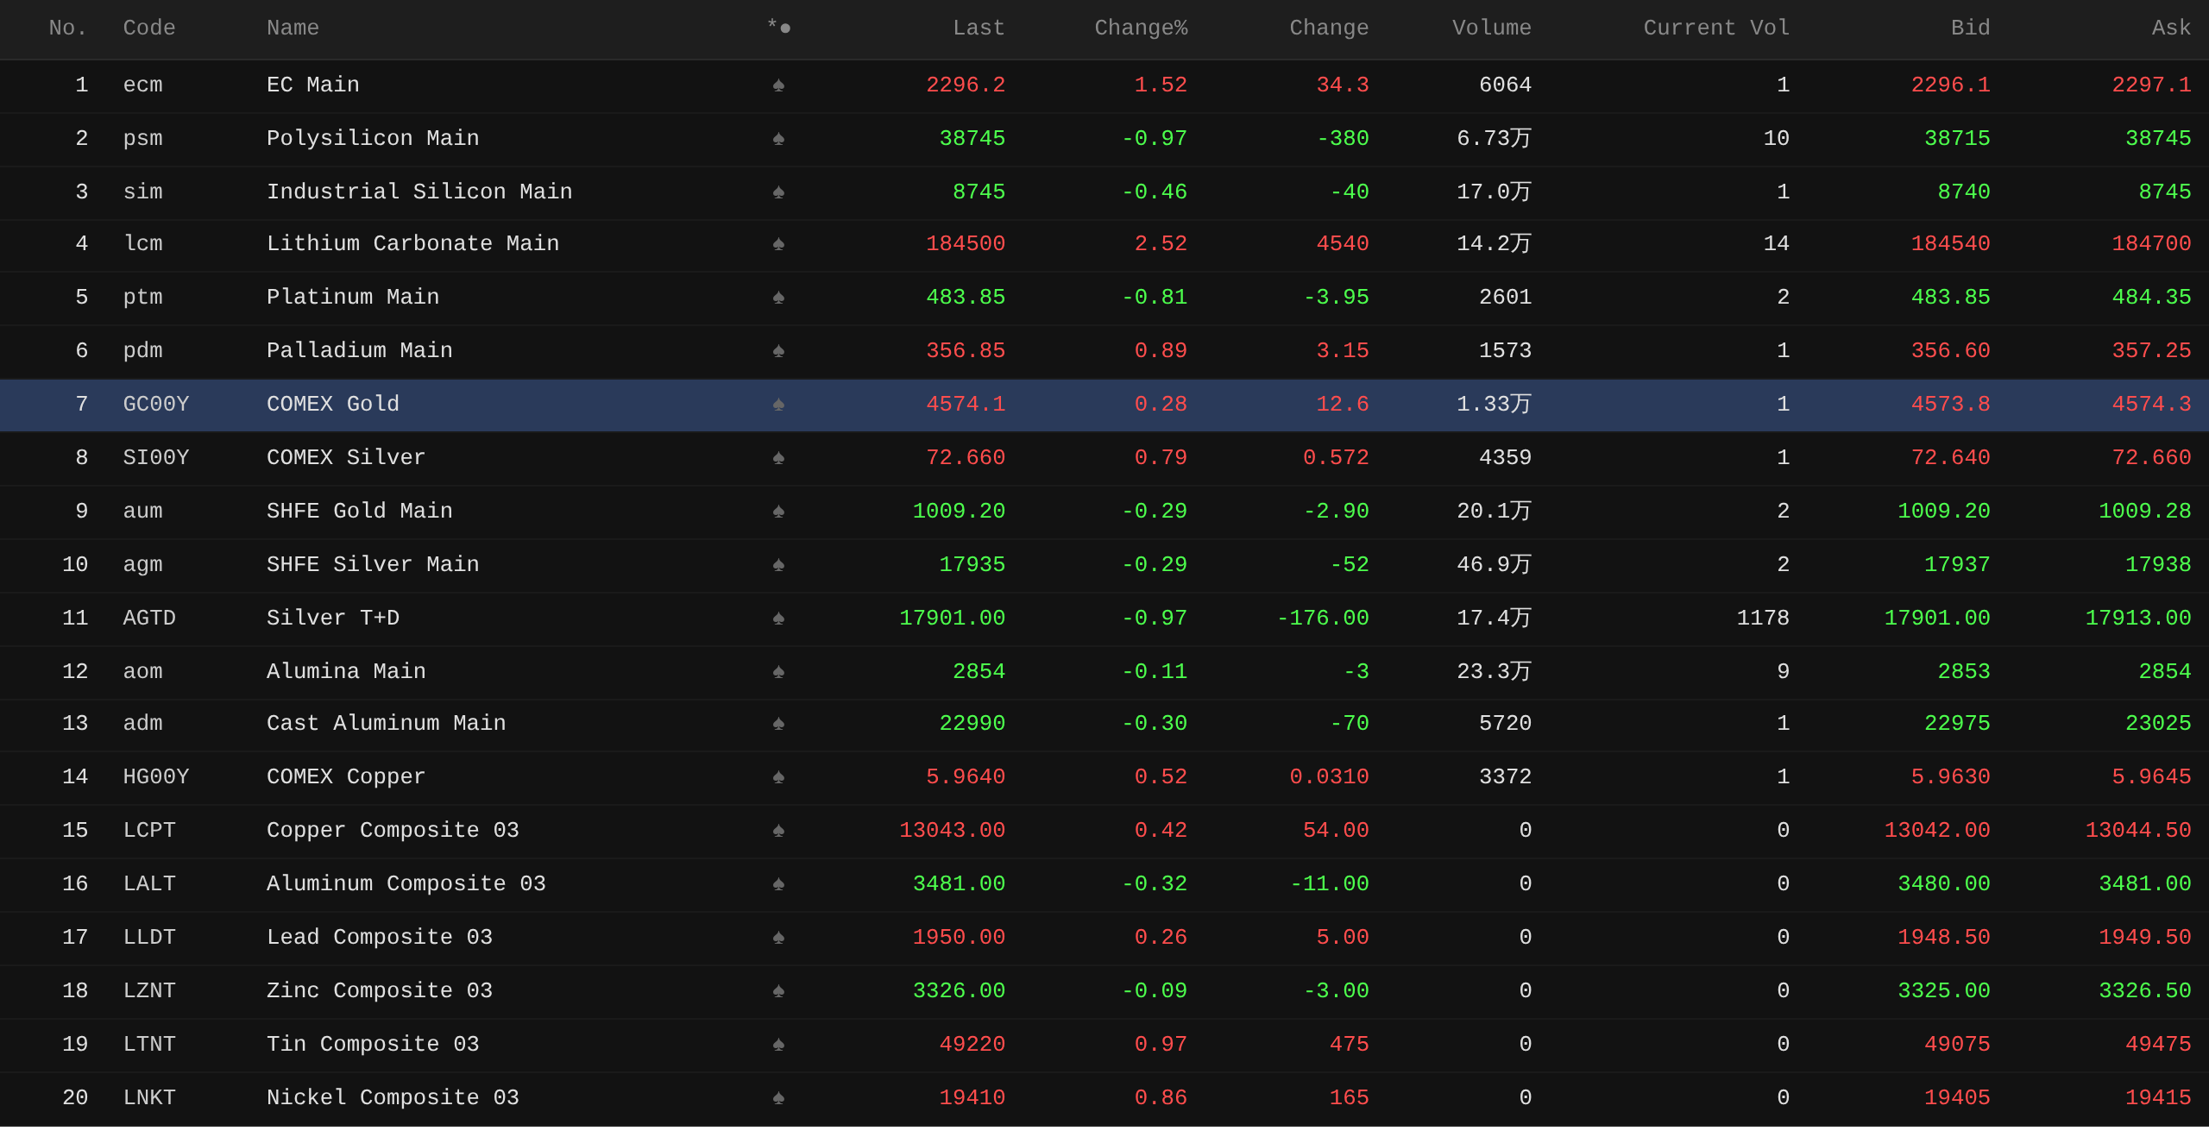The height and width of the screenshot is (1137, 2209).
Task: Click spade icon in Alumina Main row
Action: 778,672
